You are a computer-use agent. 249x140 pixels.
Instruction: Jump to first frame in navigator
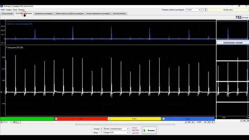coord(189,122)
